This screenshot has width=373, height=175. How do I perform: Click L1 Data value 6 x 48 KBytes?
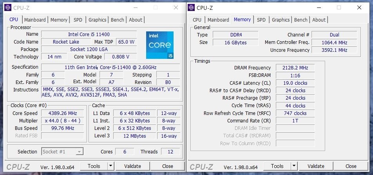[135, 113]
